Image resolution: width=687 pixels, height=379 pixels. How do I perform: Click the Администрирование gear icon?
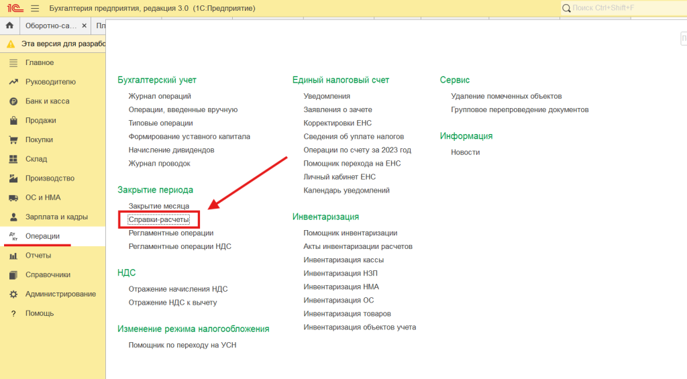click(13, 294)
